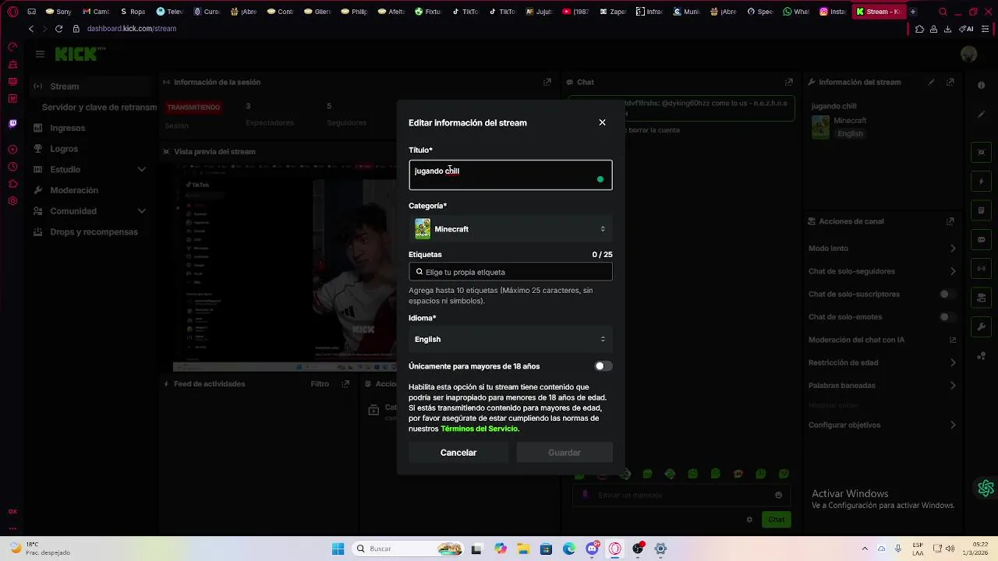The width and height of the screenshot is (998, 561).
Task: Click the broadcast signal icon in right rail
Action: (x=982, y=269)
